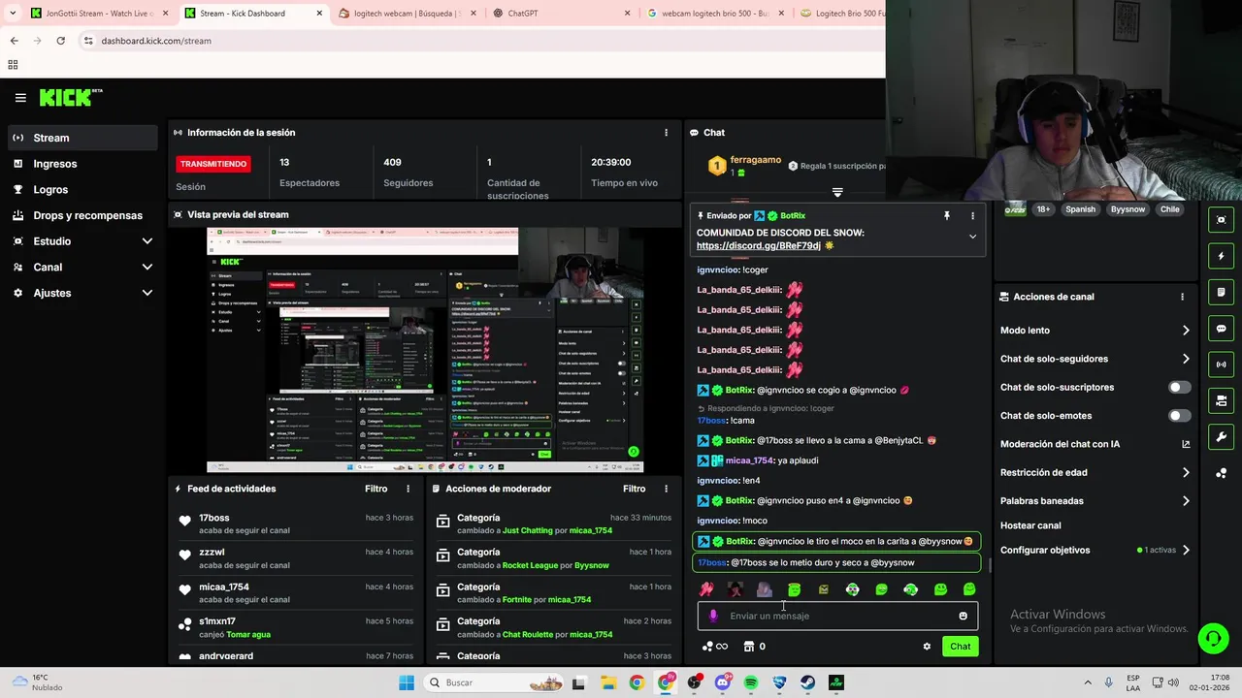
Task: Open the green headset support button
Action: click(x=1213, y=638)
